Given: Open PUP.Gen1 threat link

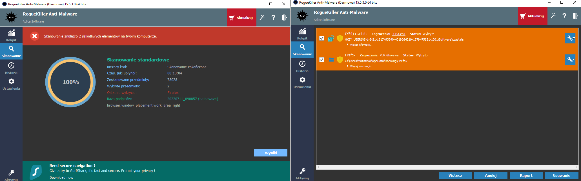Looking at the screenshot, I should pos(398,34).
